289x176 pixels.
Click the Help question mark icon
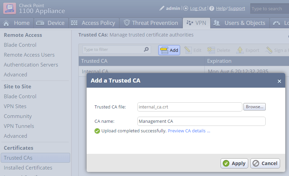tap(212, 8)
